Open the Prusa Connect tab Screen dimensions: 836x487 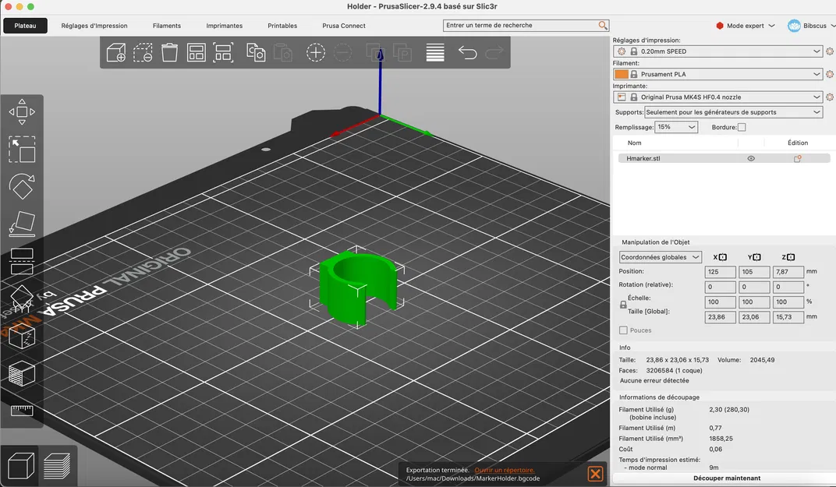tap(344, 26)
